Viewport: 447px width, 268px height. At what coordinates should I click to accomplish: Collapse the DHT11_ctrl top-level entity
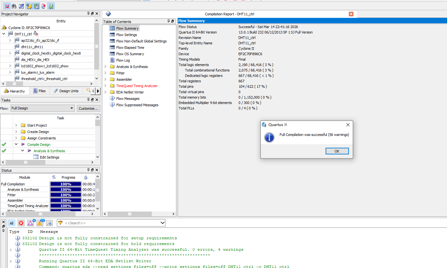4,34
